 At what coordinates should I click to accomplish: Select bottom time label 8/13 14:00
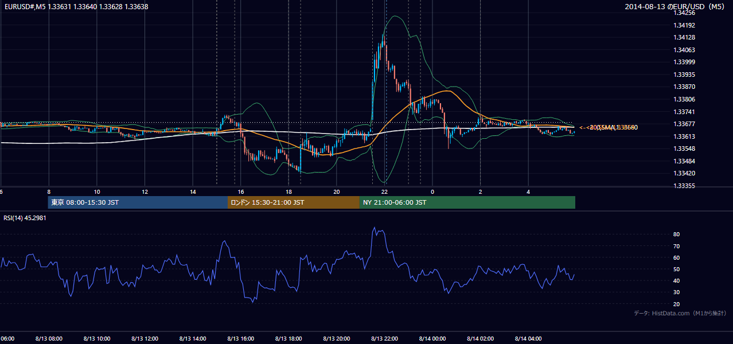coord(193,338)
